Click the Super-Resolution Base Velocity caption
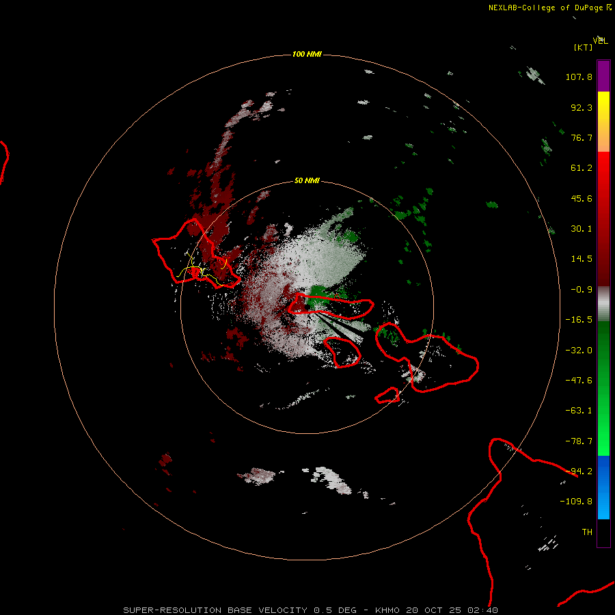 (311, 610)
